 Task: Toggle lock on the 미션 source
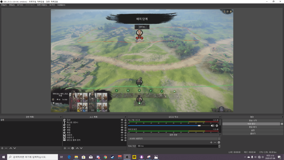125,120
